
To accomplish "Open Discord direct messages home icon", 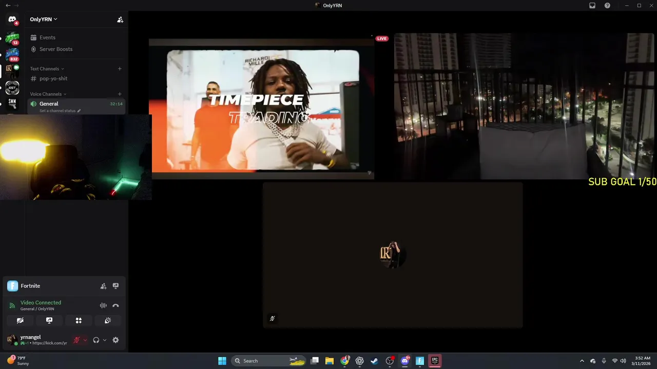I will 12,19.
